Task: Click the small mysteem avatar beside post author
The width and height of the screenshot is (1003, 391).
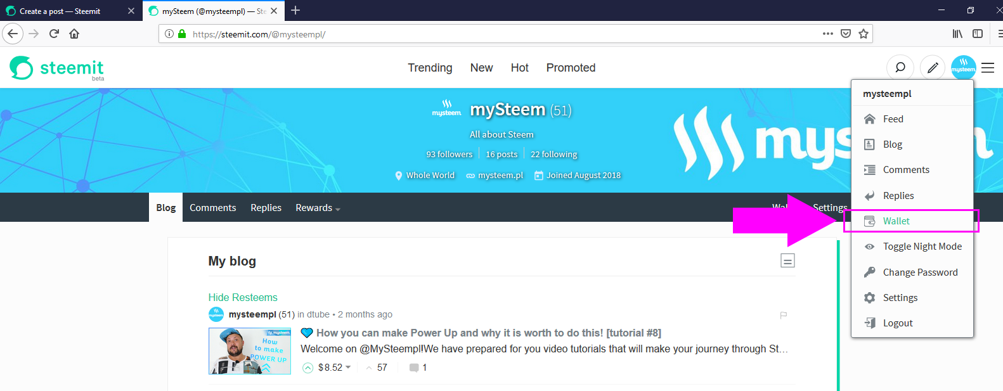Action: click(216, 314)
